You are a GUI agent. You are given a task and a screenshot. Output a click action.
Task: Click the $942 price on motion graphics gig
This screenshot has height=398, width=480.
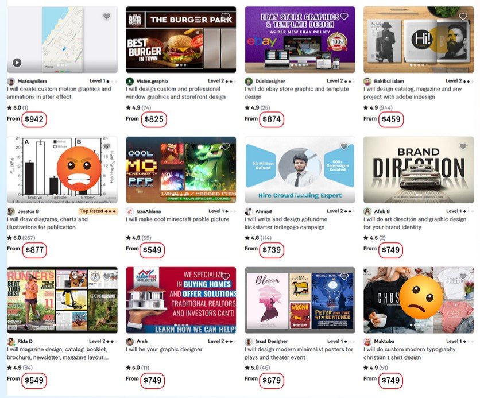click(34, 119)
